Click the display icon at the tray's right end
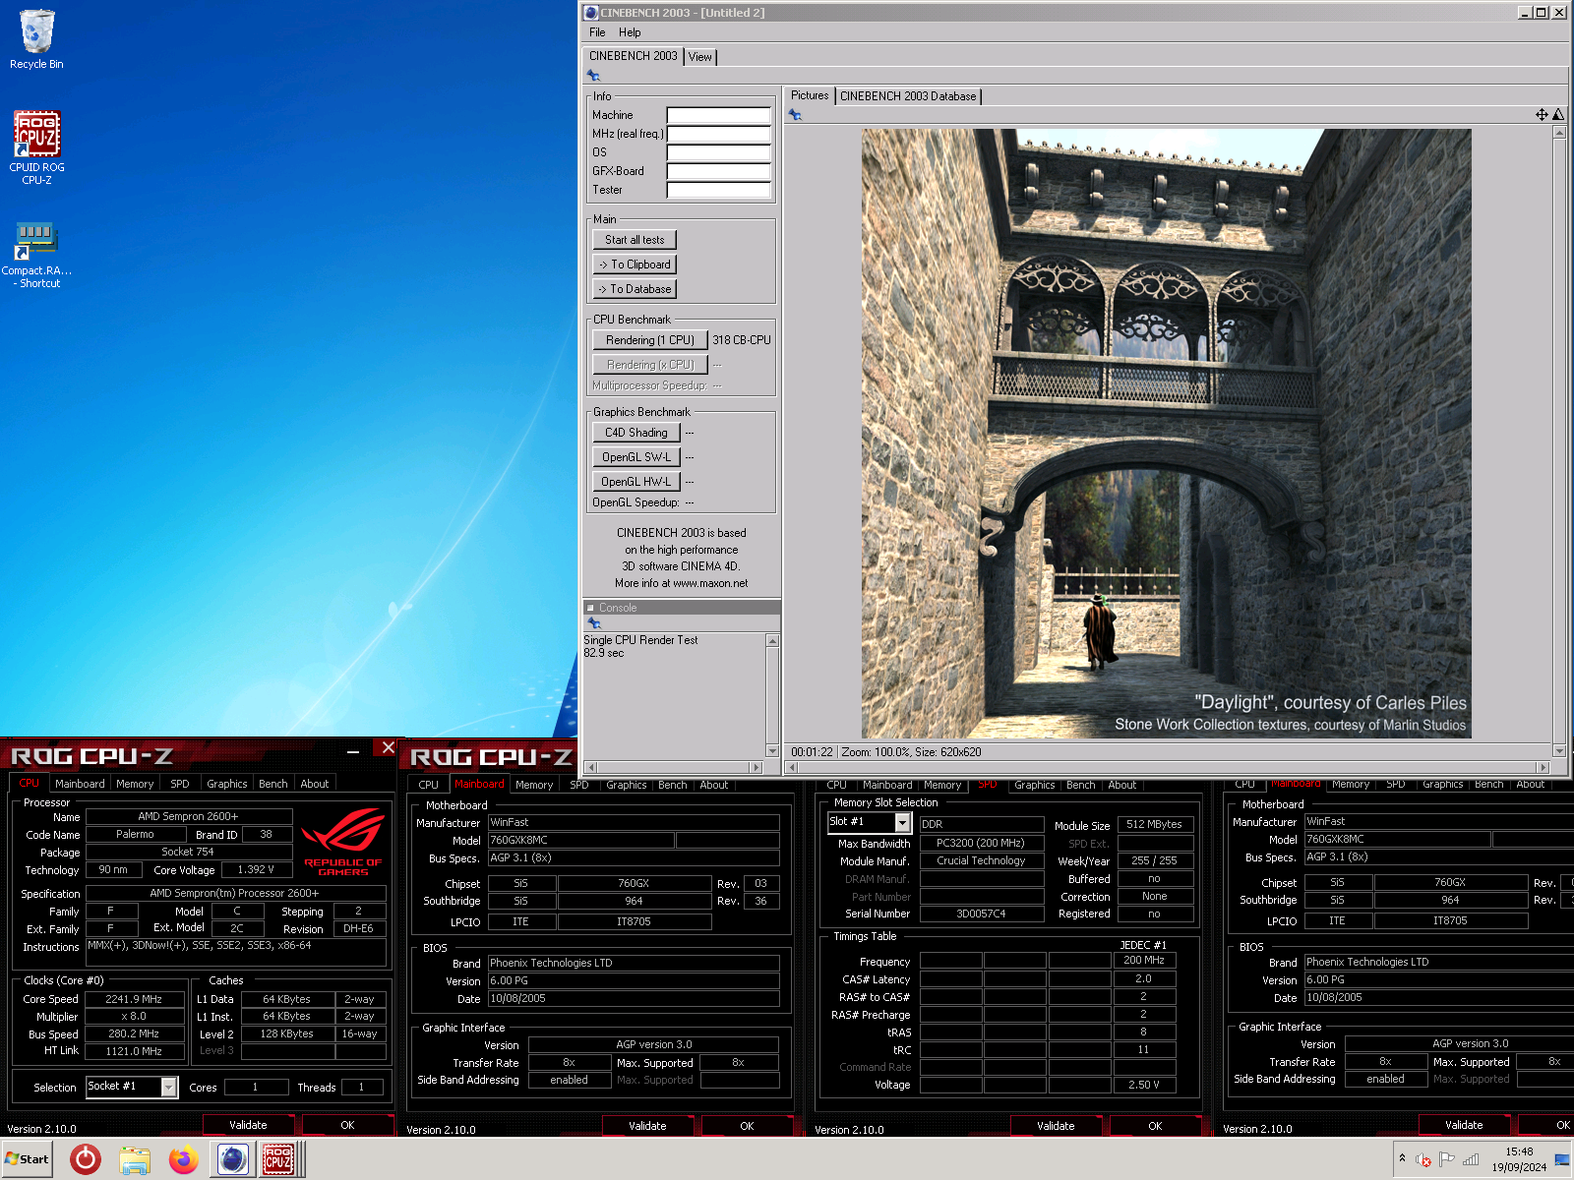The width and height of the screenshot is (1574, 1180). pos(1562,1160)
